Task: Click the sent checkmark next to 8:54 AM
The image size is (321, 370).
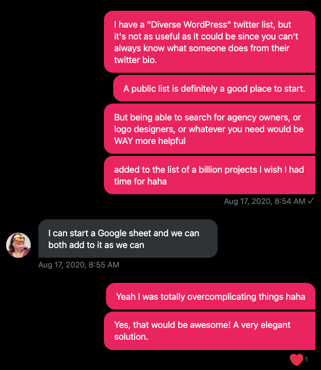Action: [x=311, y=201]
